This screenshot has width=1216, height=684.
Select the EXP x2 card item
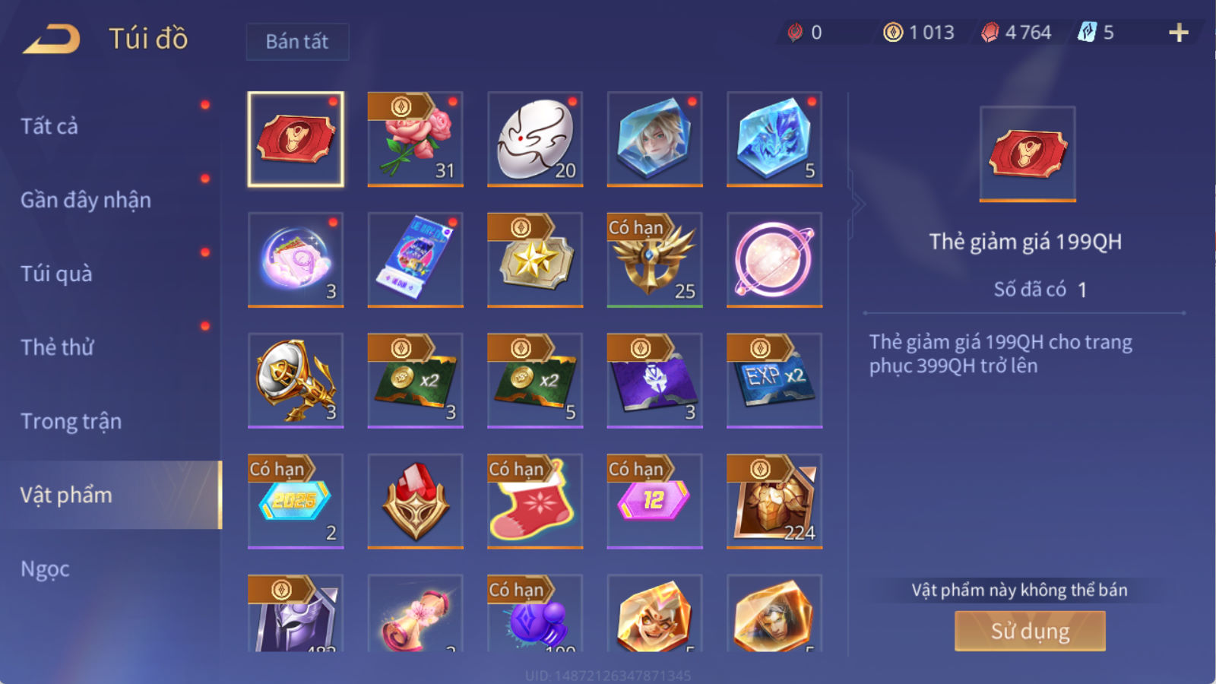click(774, 380)
